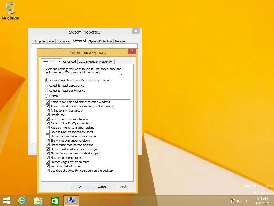Screen dimensions: 274x206
Task: Open the FIL language indicator
Action: (x=248, y=201)
